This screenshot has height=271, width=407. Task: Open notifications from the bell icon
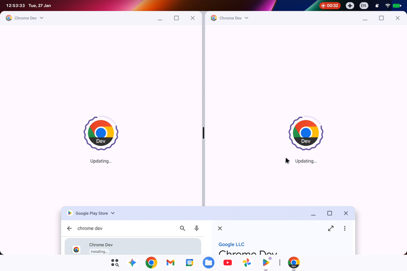pyautogui.click(x=377, y=6)
